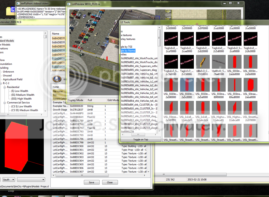
Task: Select the 0x00001234 family entry
Action: [x=127, y=132]
